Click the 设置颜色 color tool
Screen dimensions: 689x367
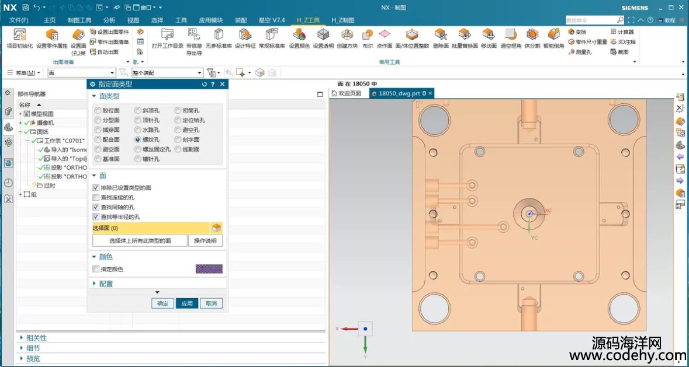click(299, 38)
